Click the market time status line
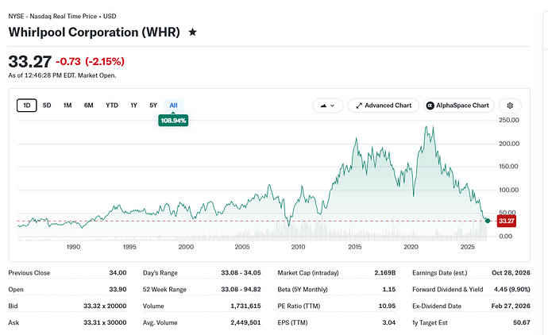Viewport: 548px width, 335px height. [x=62, y=75]
